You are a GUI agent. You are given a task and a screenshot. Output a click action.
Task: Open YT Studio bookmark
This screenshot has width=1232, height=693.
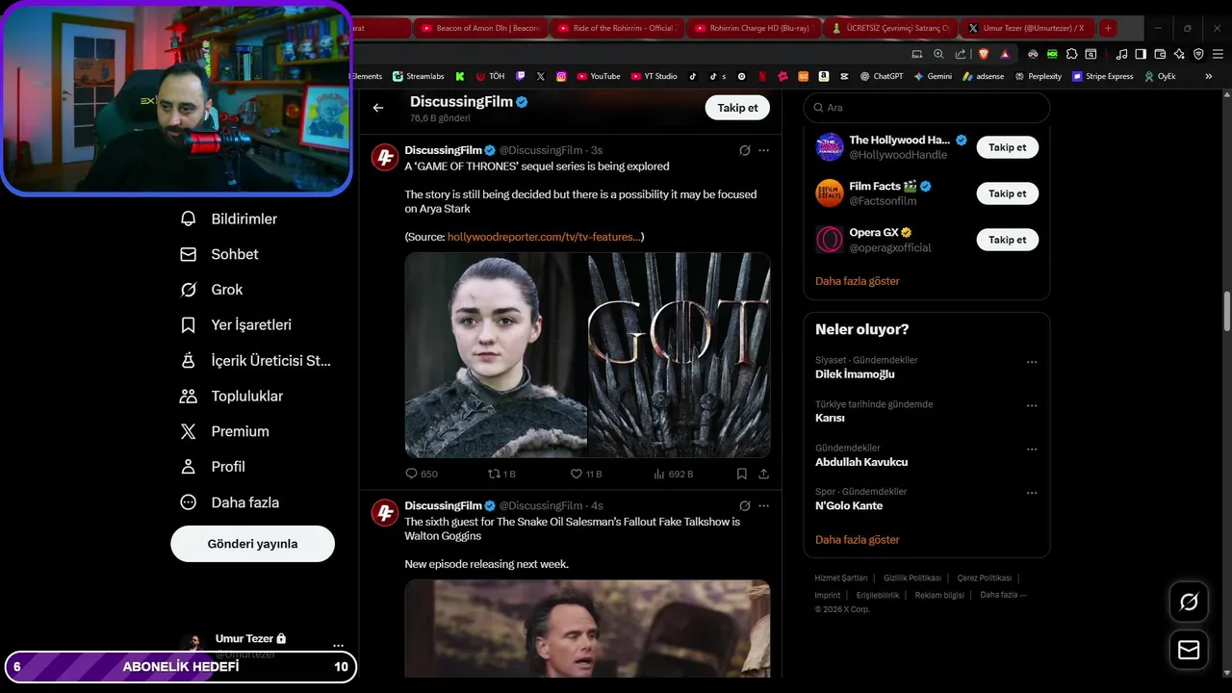654,76
